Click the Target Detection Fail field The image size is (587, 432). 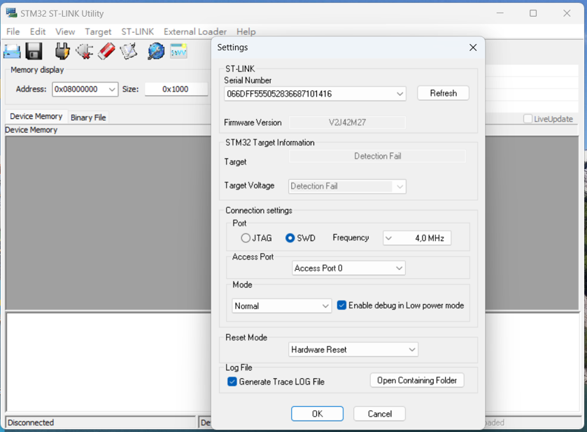pos(377,156)
